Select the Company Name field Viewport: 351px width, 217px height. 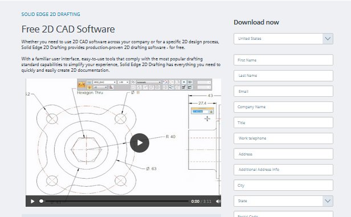pyautogui.click(x=283, y=107)
